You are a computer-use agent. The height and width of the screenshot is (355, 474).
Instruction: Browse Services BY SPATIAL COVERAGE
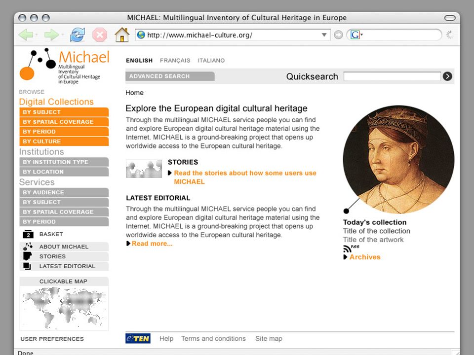click(64, 212)
